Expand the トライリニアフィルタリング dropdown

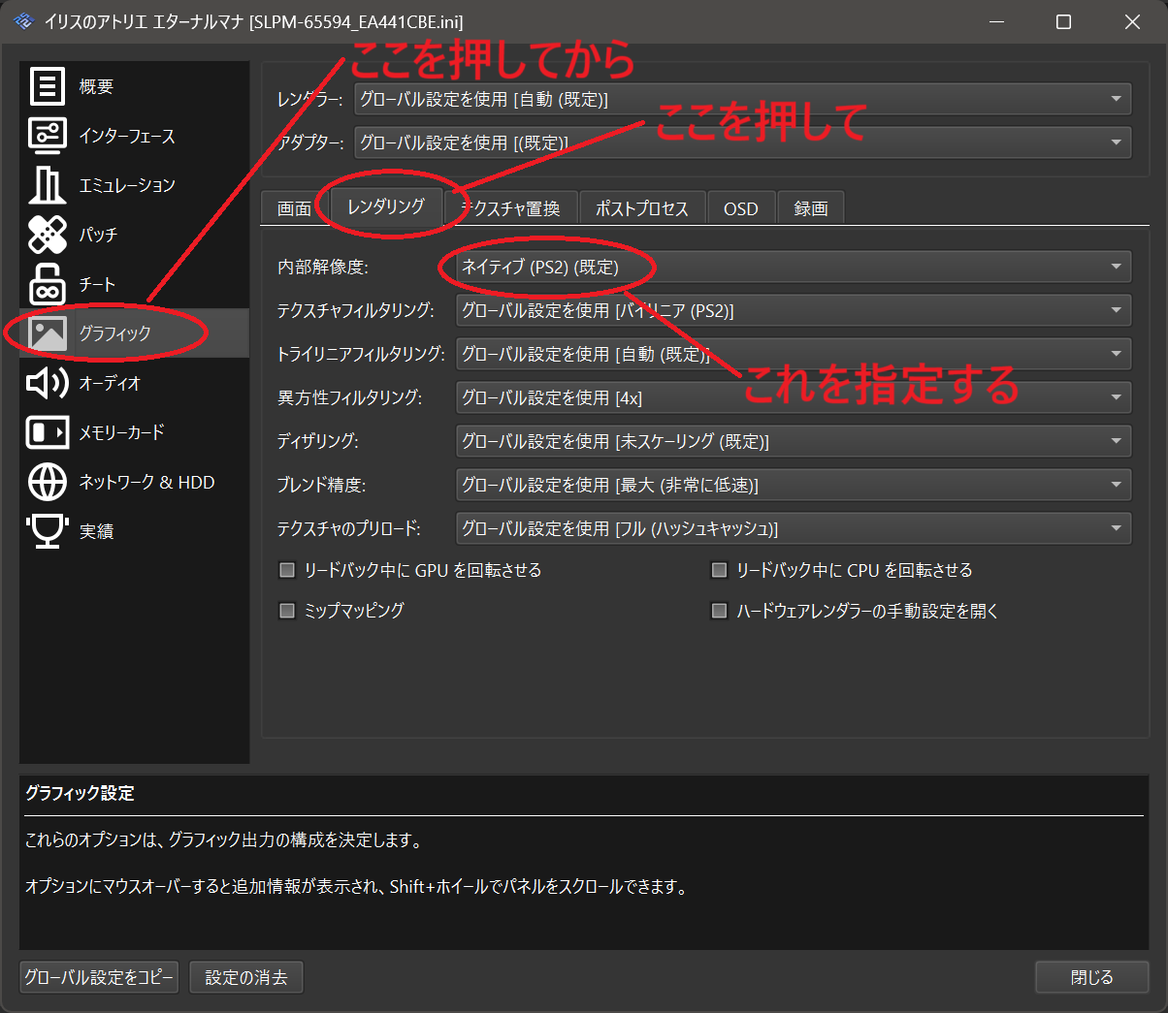pos(794,354)
